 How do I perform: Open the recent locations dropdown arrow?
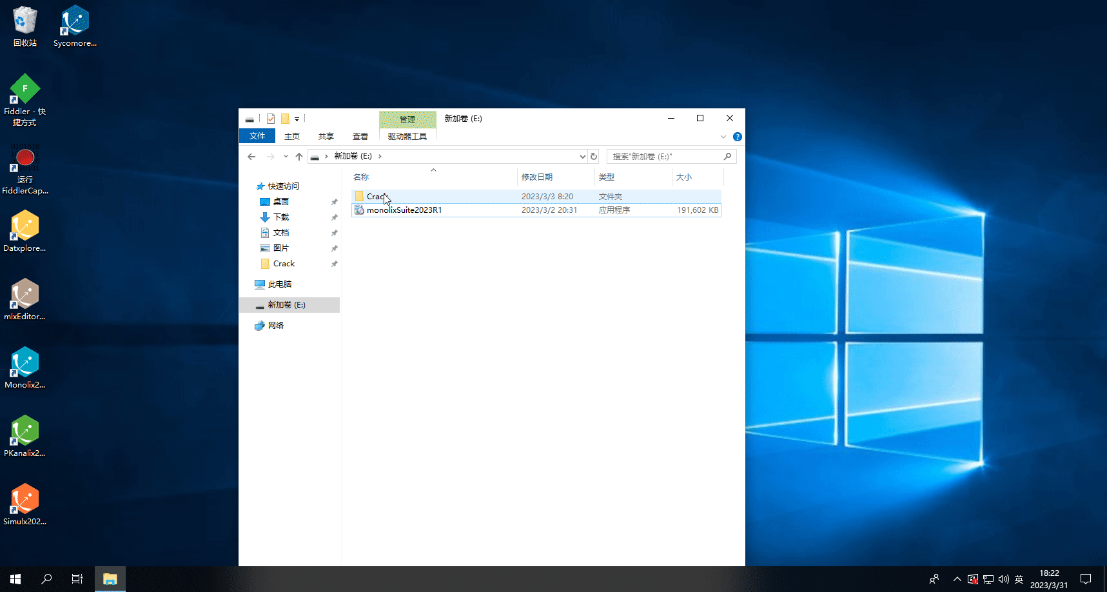pos(286,157)
